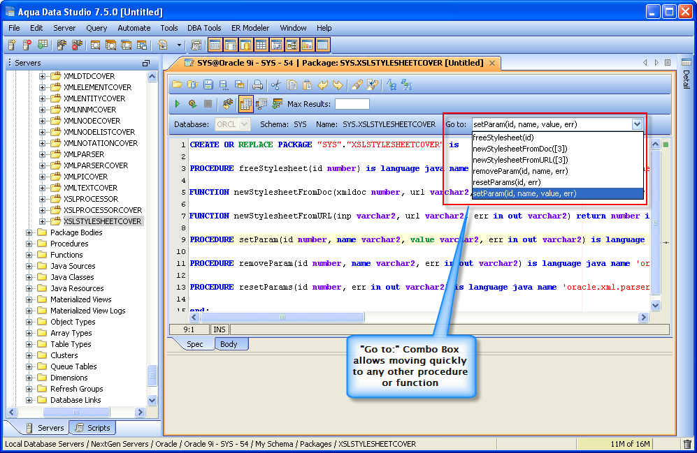Toggle the first highlighted table view icon
Screen dimensions: 697x453
pyautogui.click(x=215, y=45)
